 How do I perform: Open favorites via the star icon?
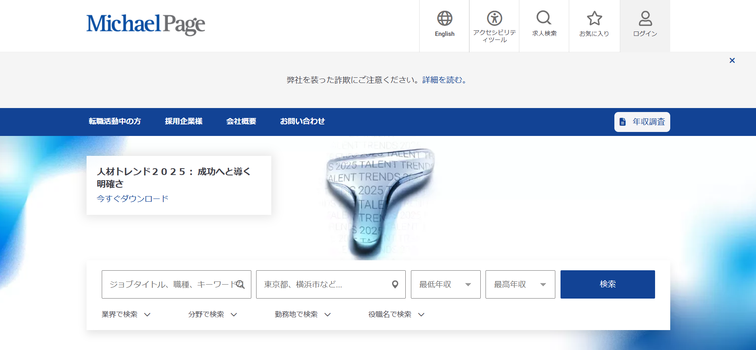click(x=594, y=18)
